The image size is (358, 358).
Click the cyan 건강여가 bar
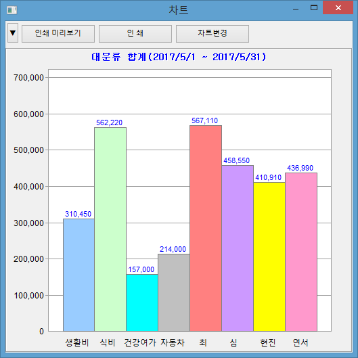142,303
